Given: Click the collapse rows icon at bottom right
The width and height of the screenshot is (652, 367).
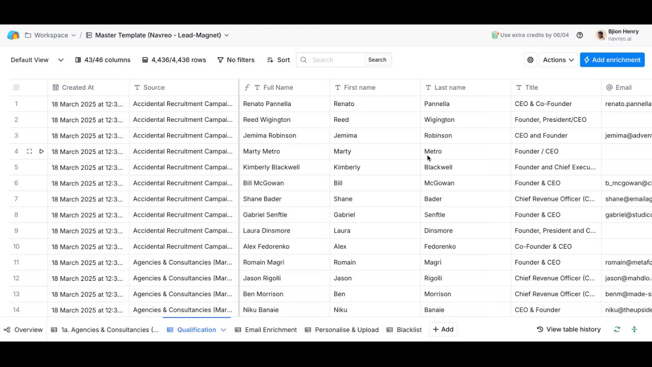Looking at the screenshot, I should pyautogui.click(x=634, y=329).
